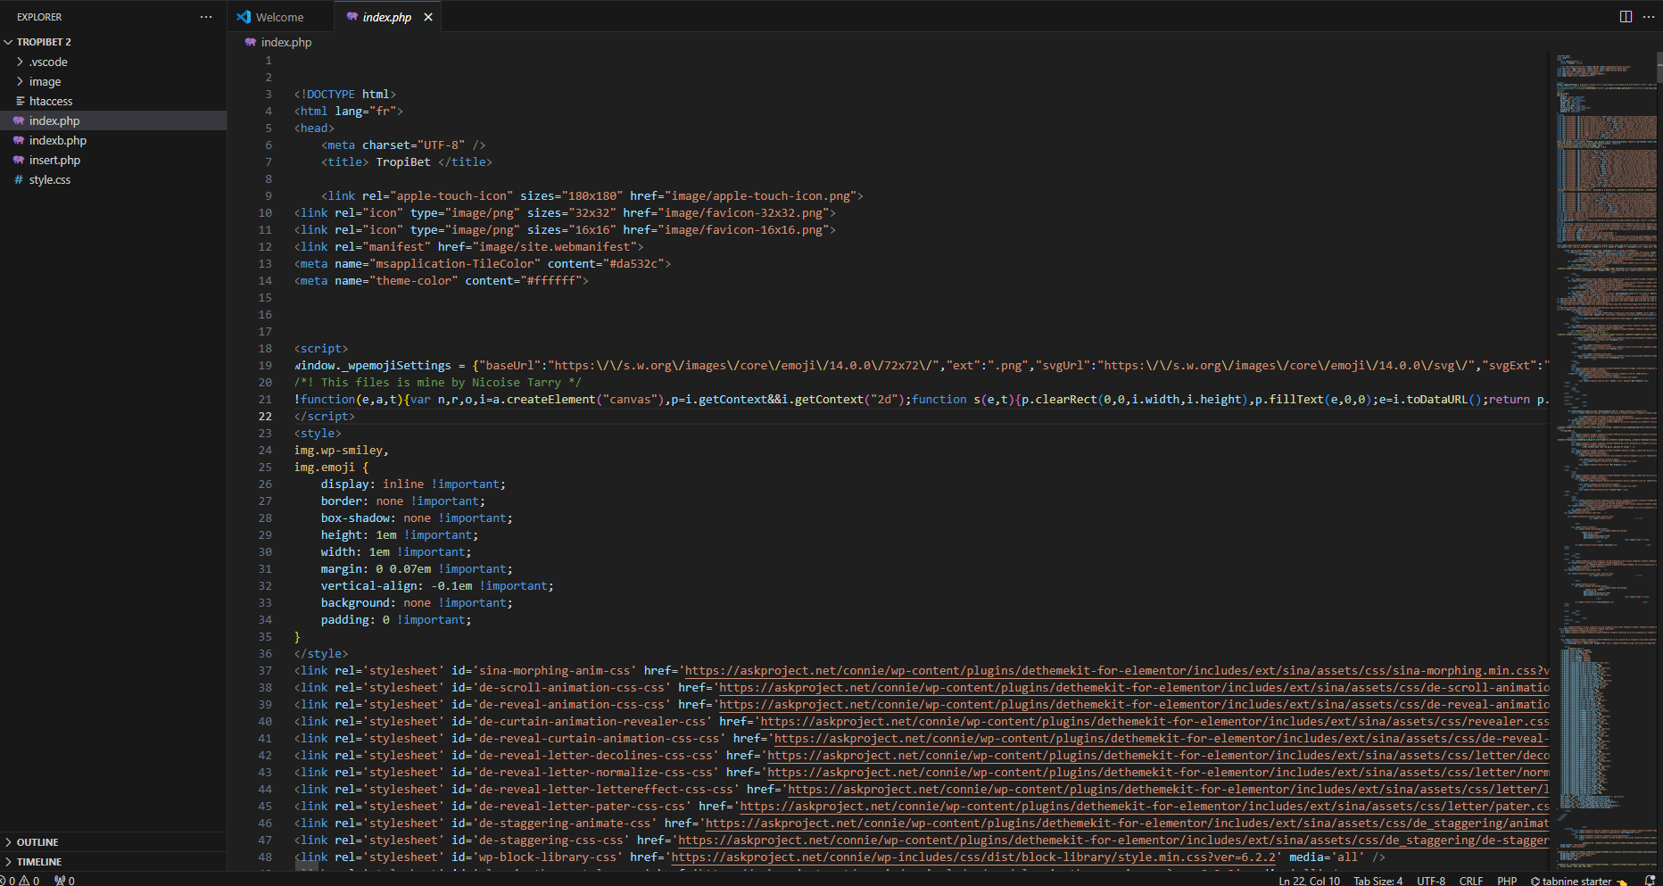The height and width of the screenshot is (886, 1663).
Task: Expand the OUTLINE section
Action: 113,841
